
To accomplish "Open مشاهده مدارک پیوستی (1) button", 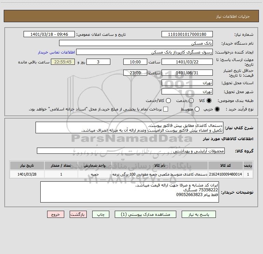I will click(x=146, y=214).
